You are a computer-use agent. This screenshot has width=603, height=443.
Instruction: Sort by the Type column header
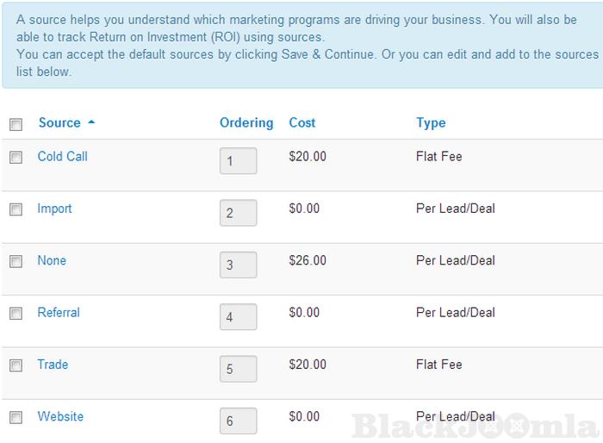tap(431, 122)
